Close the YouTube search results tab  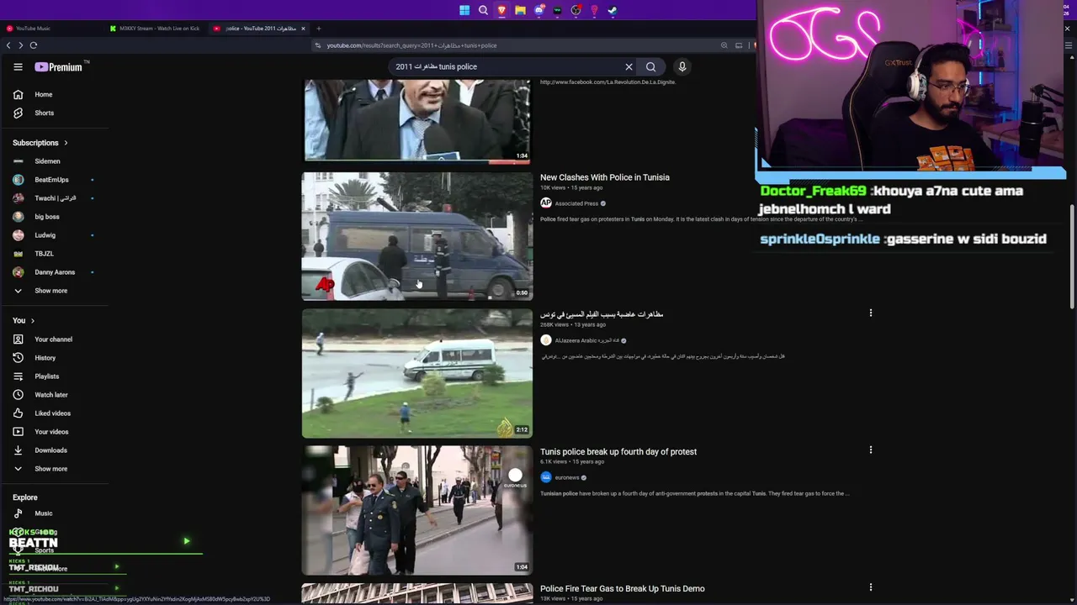(304, 29)
